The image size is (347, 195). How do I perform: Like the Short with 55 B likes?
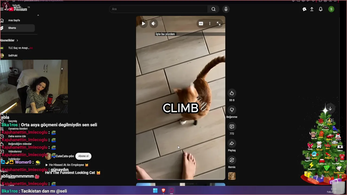pos(232,93)
